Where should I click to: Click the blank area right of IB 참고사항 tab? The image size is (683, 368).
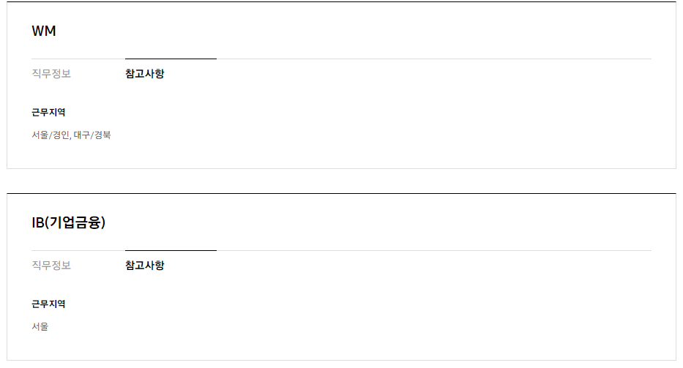pyautogui.click(x=403, y=266)
